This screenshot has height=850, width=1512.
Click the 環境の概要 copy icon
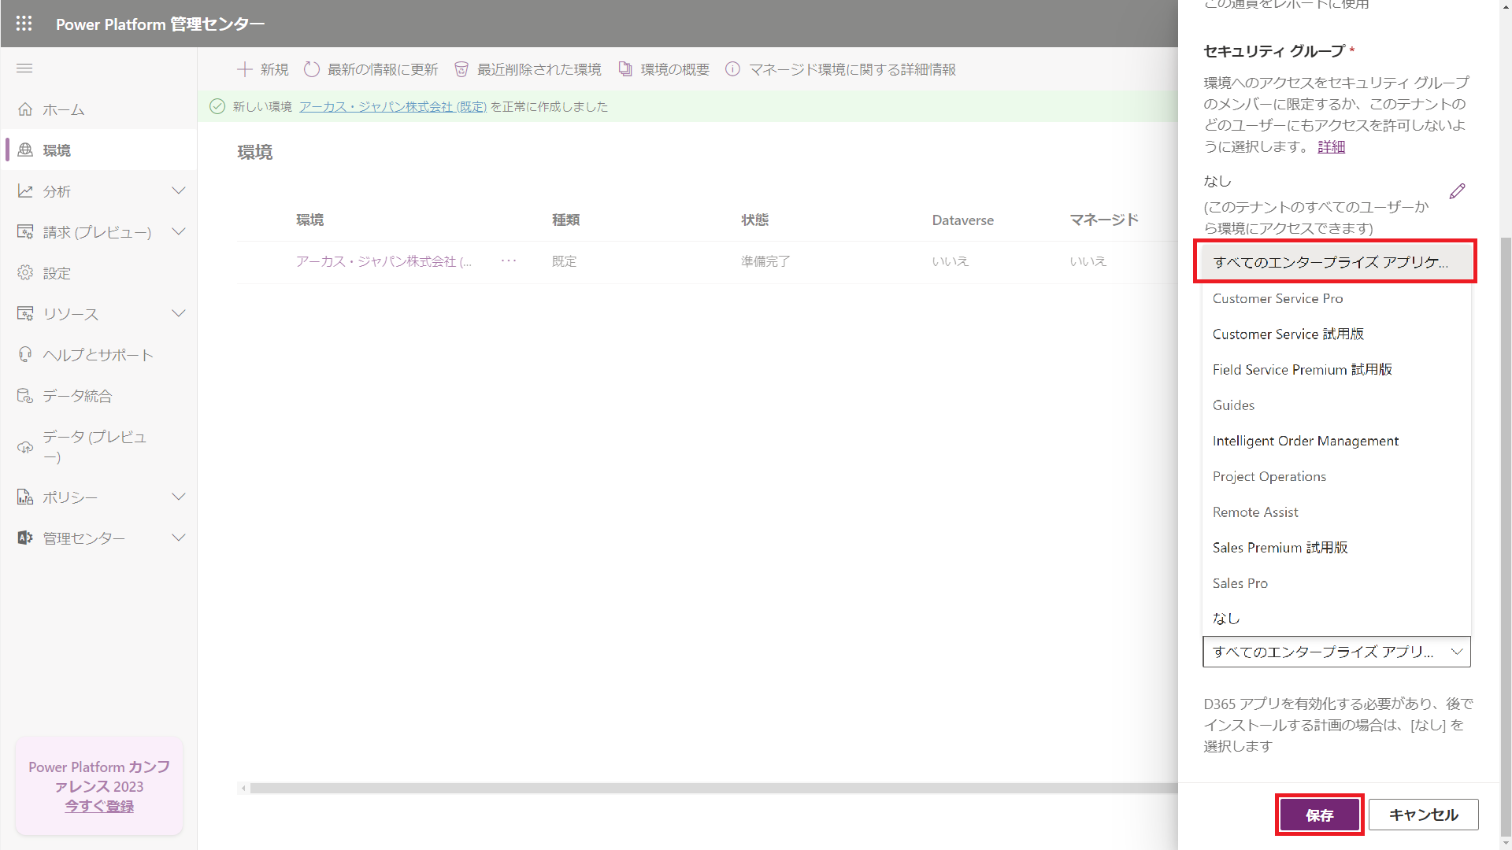pyautogui.click(x=625, y=69)
